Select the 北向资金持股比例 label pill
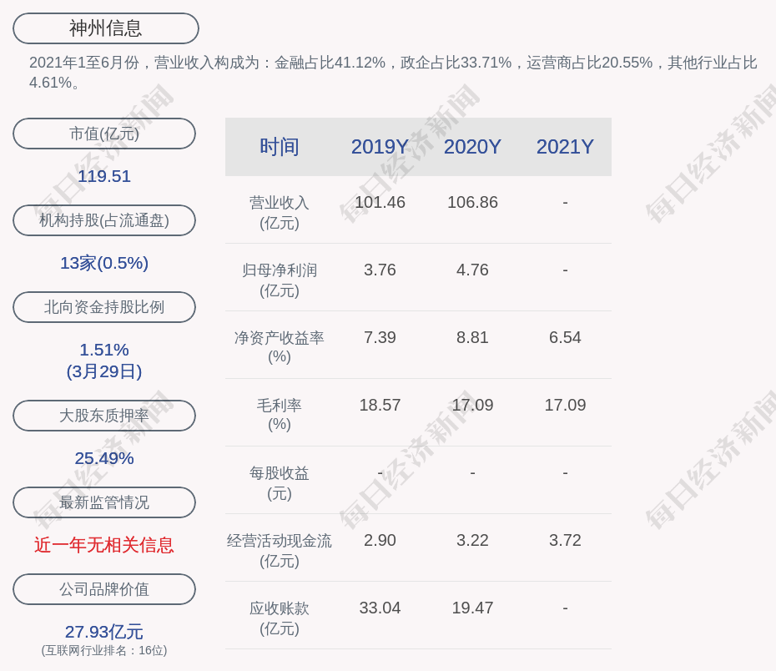The height and width of the screenshot is (671, 776). point(104,307)
